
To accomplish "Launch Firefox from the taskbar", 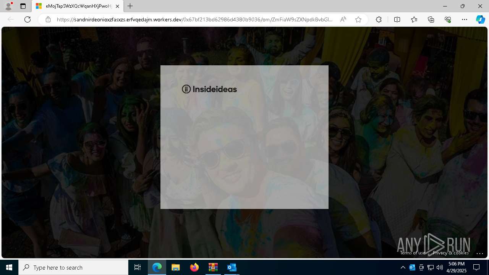I will 194,267.
